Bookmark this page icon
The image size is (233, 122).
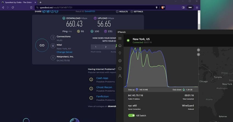pos(31,7)
